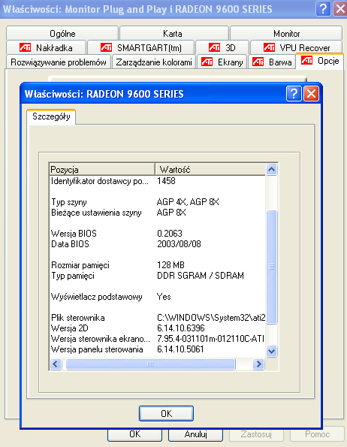Viewport: 347px width, 447px height.
Task: Click the horizontal scroll left arrow
Action: [x=56, y=364]
